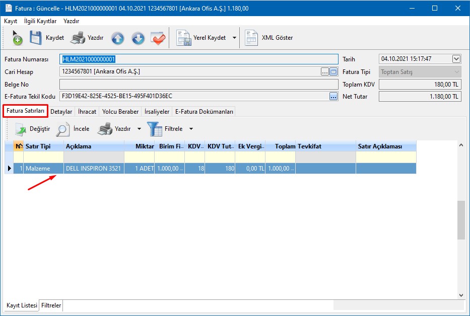Click the new record icon with green plus
Screen dimensions: 470x316
click(x=17, y=38)
